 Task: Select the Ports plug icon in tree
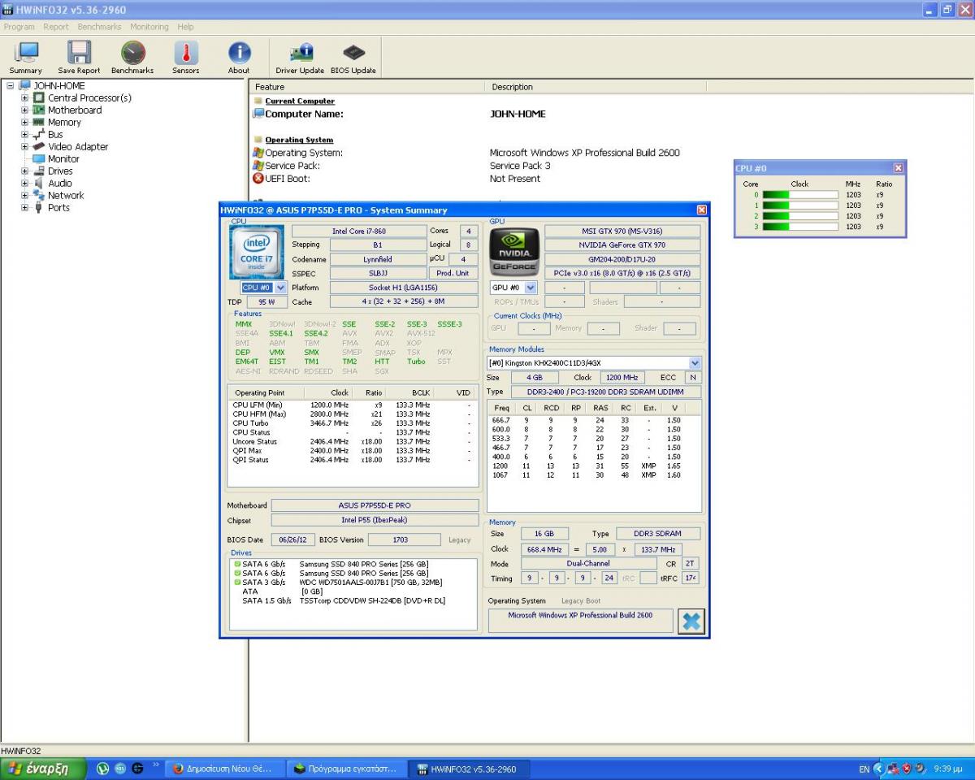click(x=38, y=207)
